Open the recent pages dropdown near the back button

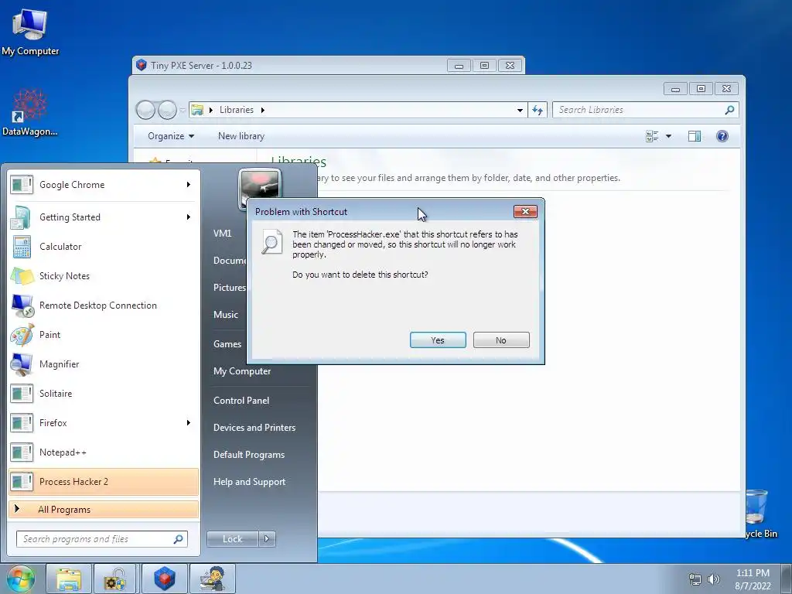click(183, 110)
